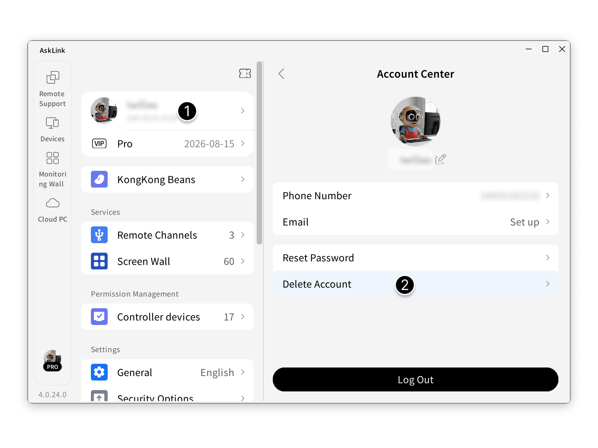Click the Controller devices checkmark icon
The height and width of the screenshot is (448, 598).
(99, 317)
